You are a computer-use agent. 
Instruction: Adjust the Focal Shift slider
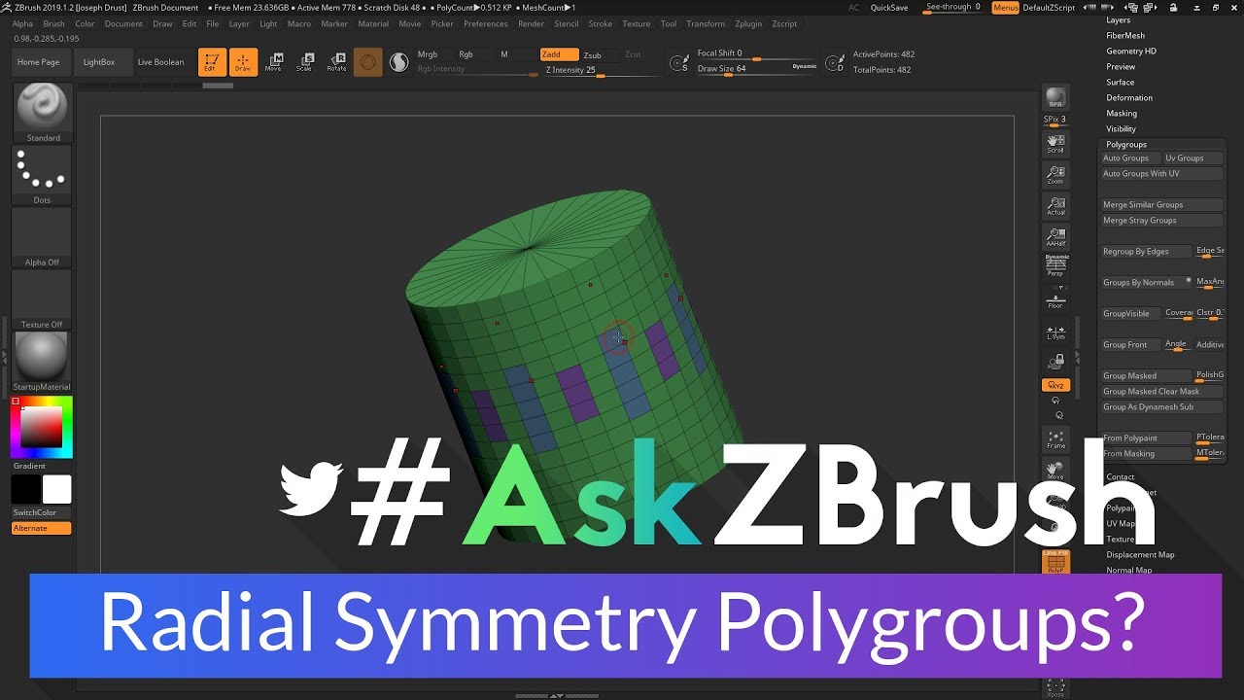click(x=757, y=54)
